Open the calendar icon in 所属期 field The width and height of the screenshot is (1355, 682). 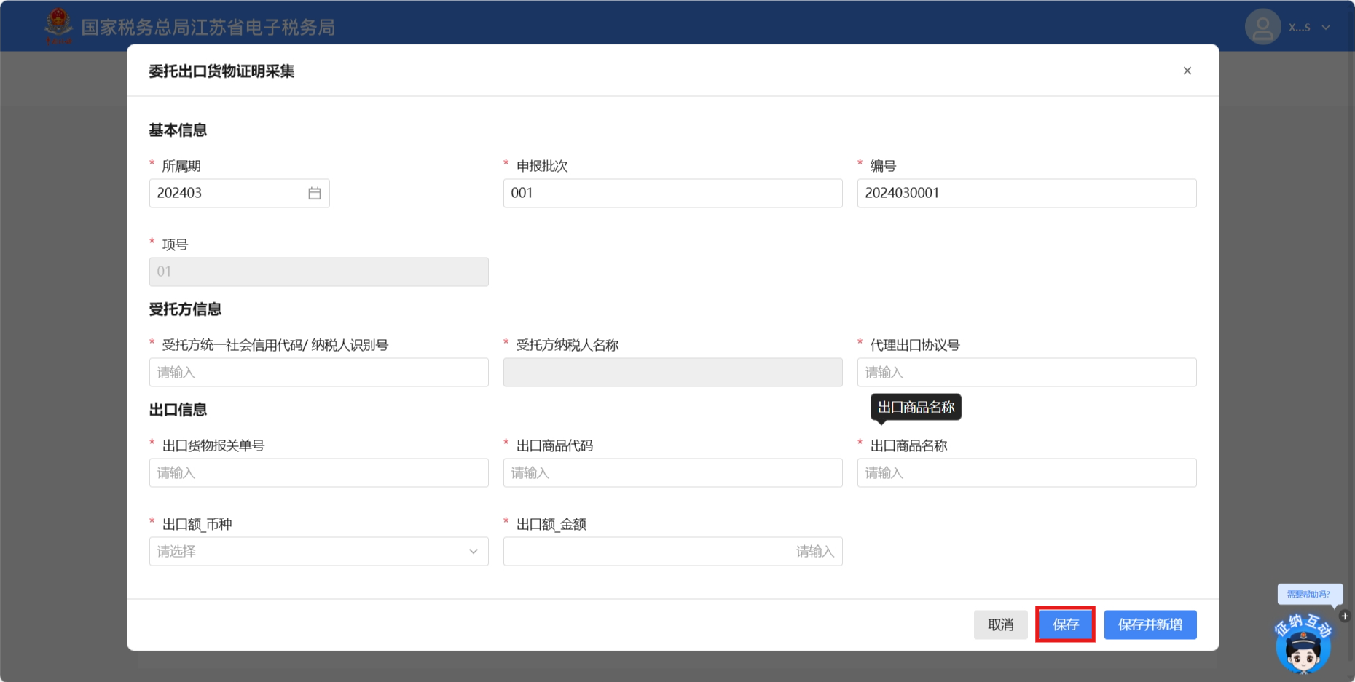pyautogui.click(x=314, y=194)
